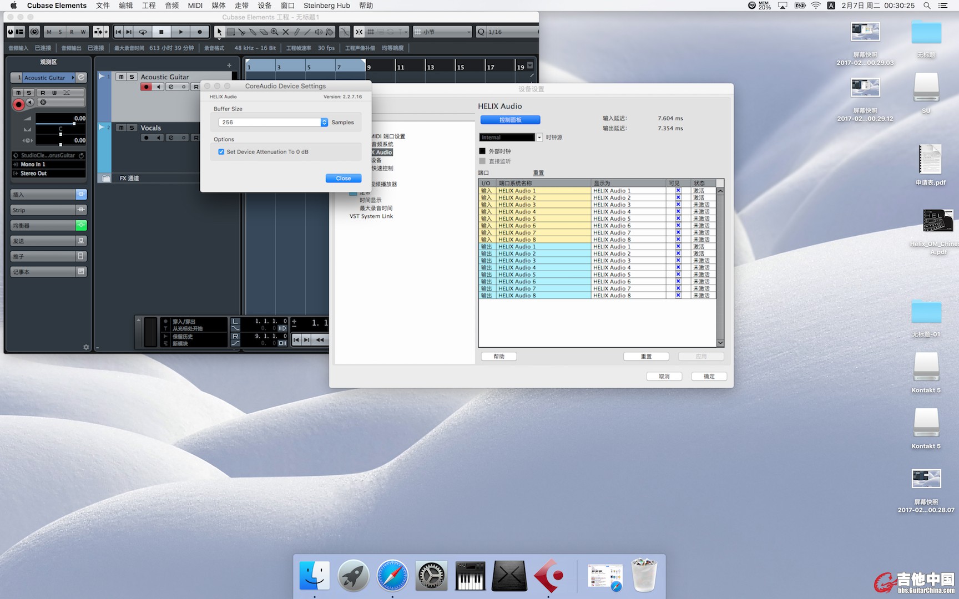959x599 pixels.
Task: Click the Close button in CoreAudio settings
Action: (x=343, y=178)
